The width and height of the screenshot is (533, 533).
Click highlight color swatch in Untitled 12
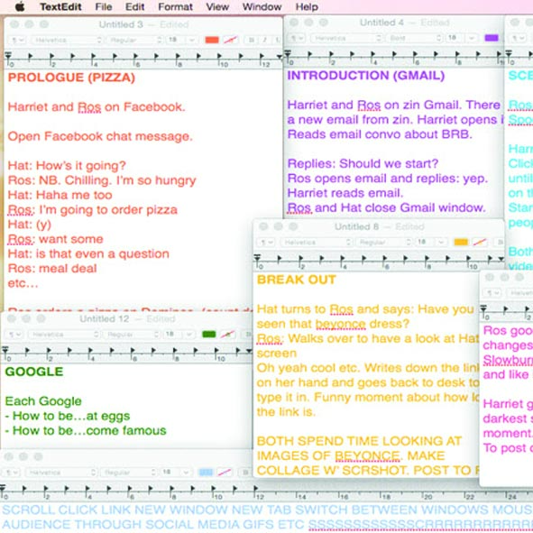(x=227, y=335)
